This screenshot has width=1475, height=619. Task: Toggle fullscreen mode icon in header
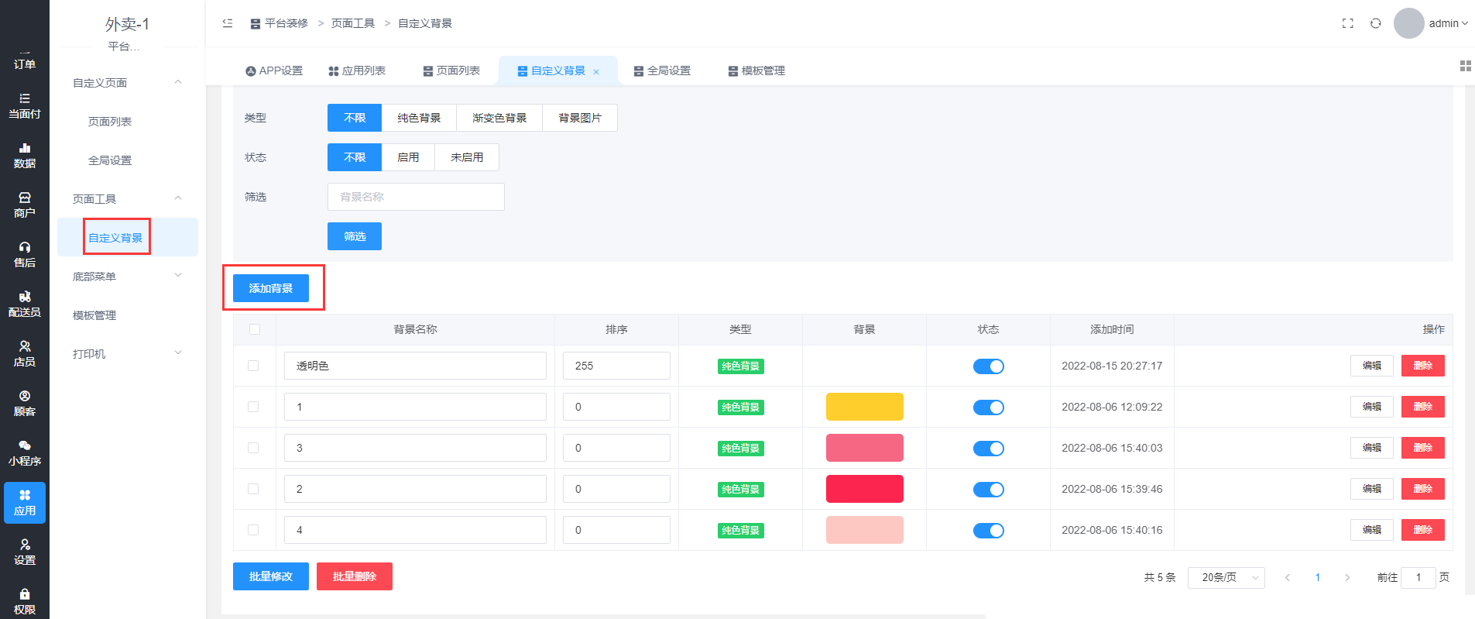(1348, 23)
